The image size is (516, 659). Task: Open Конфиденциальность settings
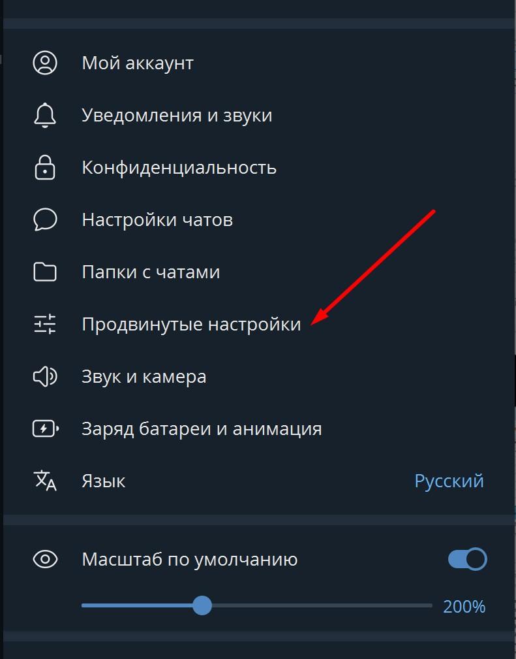pyautogui.click(x=258, y=167)
